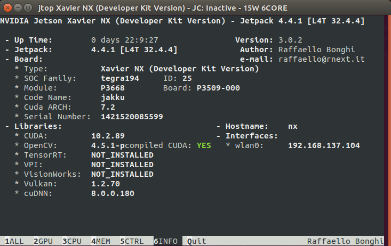
Task: Click the e-mail raffaello@rnext.it
Action: pos(322,59)
